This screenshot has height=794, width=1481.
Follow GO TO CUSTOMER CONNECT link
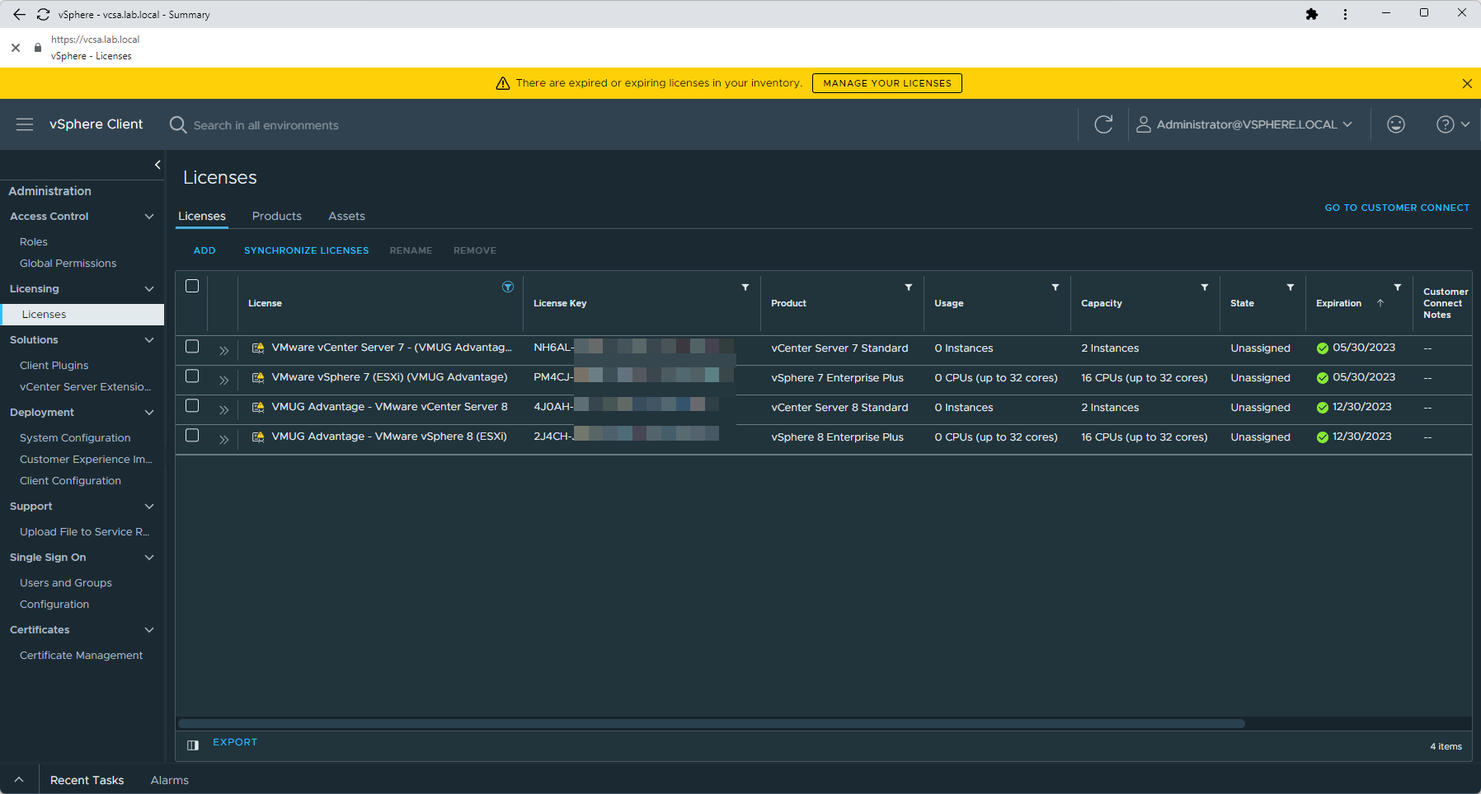click(x=1397, y=208)
